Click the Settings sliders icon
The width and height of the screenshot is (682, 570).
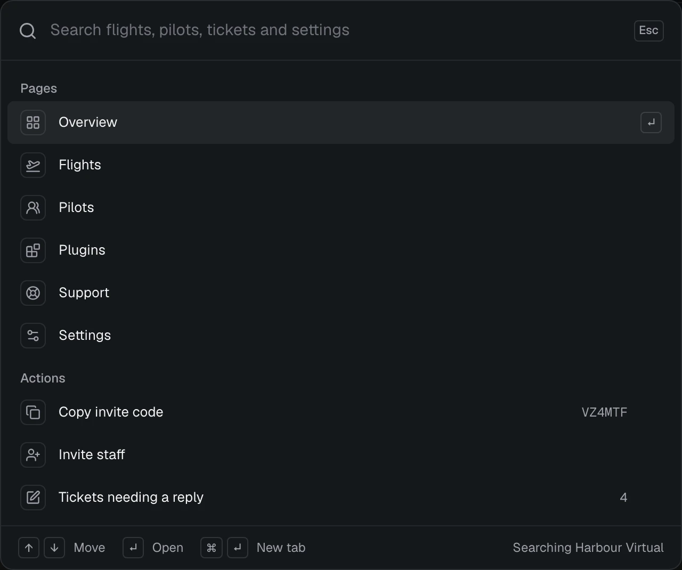point(33,336)
